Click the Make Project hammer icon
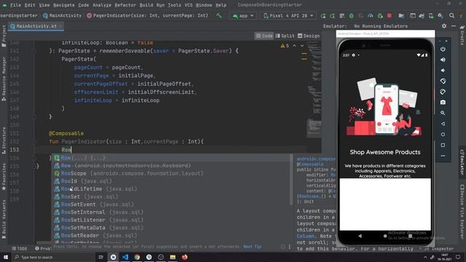The height and width of the screenshot is (262, 466). click(218, 15)
